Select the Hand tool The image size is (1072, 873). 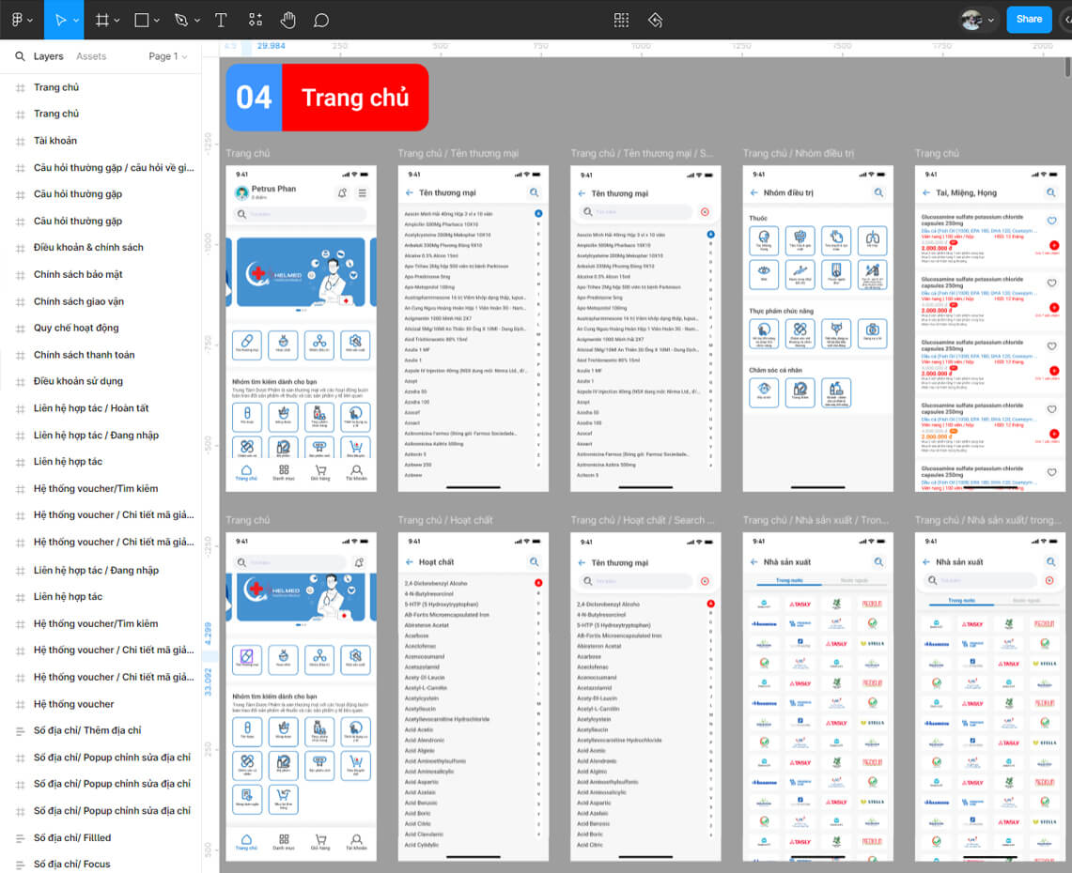[288, 20]
